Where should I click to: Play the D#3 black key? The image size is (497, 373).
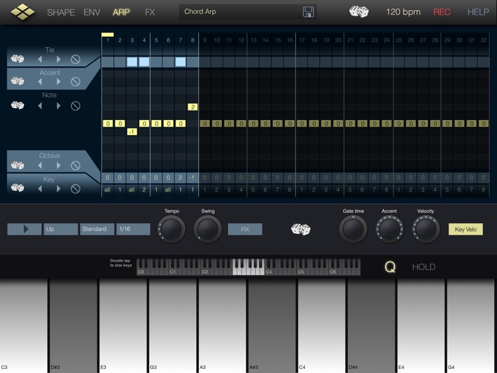(x=73, y=326)
